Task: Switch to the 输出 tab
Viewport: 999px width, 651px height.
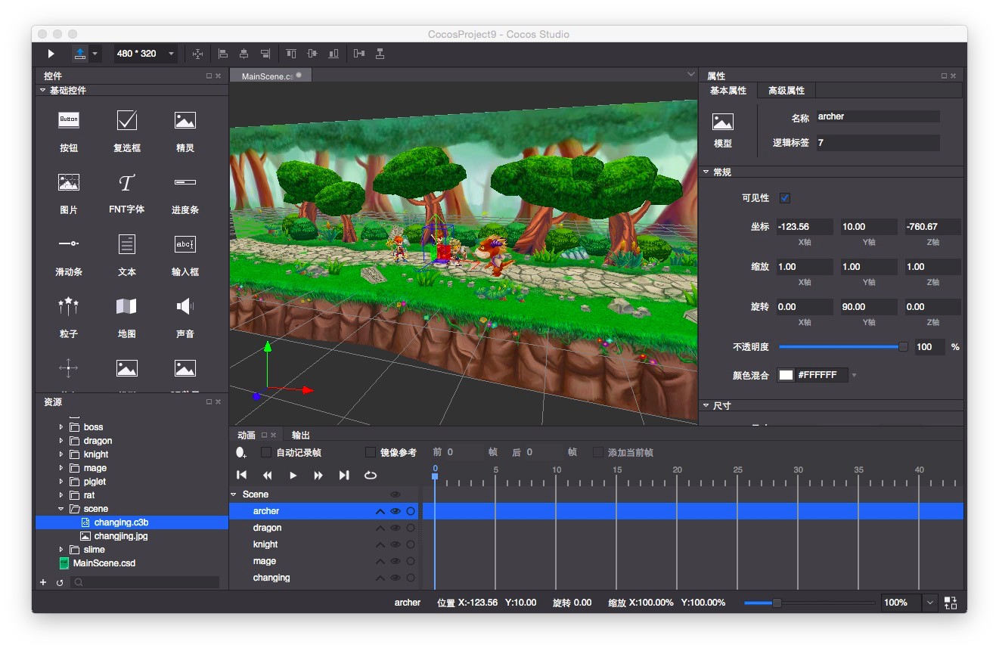Action: click(301, 436)
